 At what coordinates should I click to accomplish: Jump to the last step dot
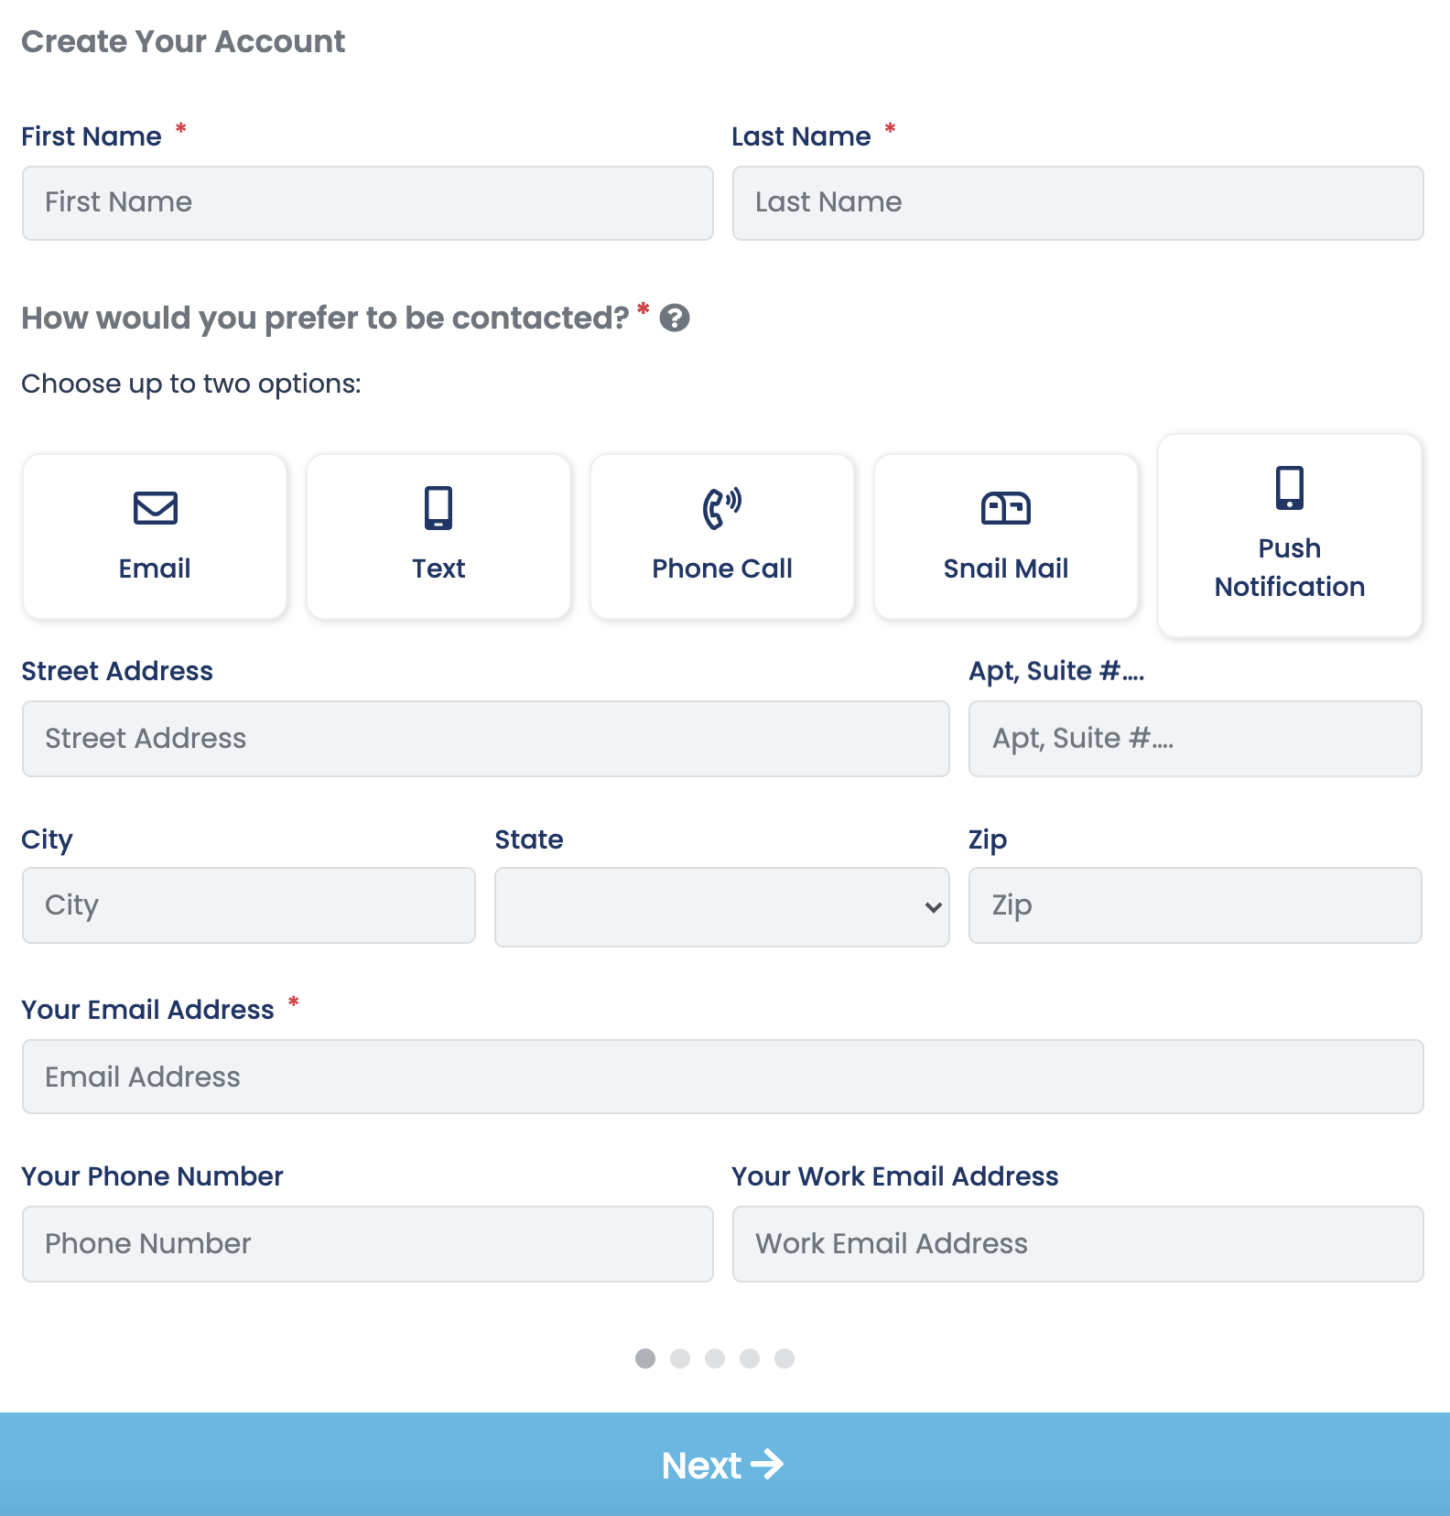point(785,1359)
